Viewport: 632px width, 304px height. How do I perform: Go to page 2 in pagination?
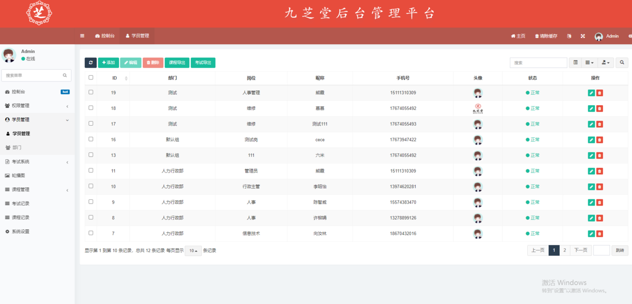(x=565, y=250)
